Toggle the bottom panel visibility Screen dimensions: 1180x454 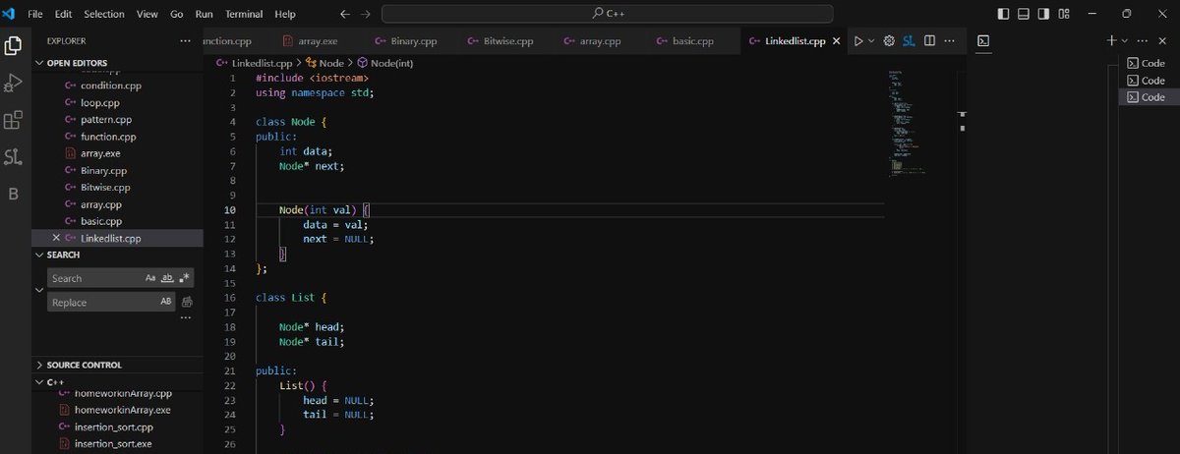point(1024,14)
